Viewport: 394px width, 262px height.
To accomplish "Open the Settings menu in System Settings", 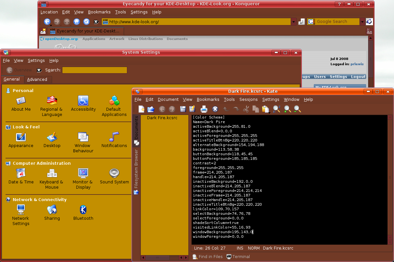I will point(36,60).
